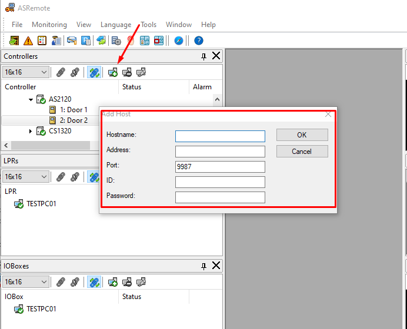Open the alarm warning triangle tool
407x329 pixels.
click(x=28, y=41)
